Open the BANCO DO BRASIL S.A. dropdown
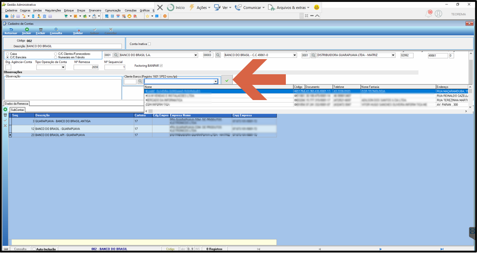The image size is (477, 253). (x=196, y=56)
